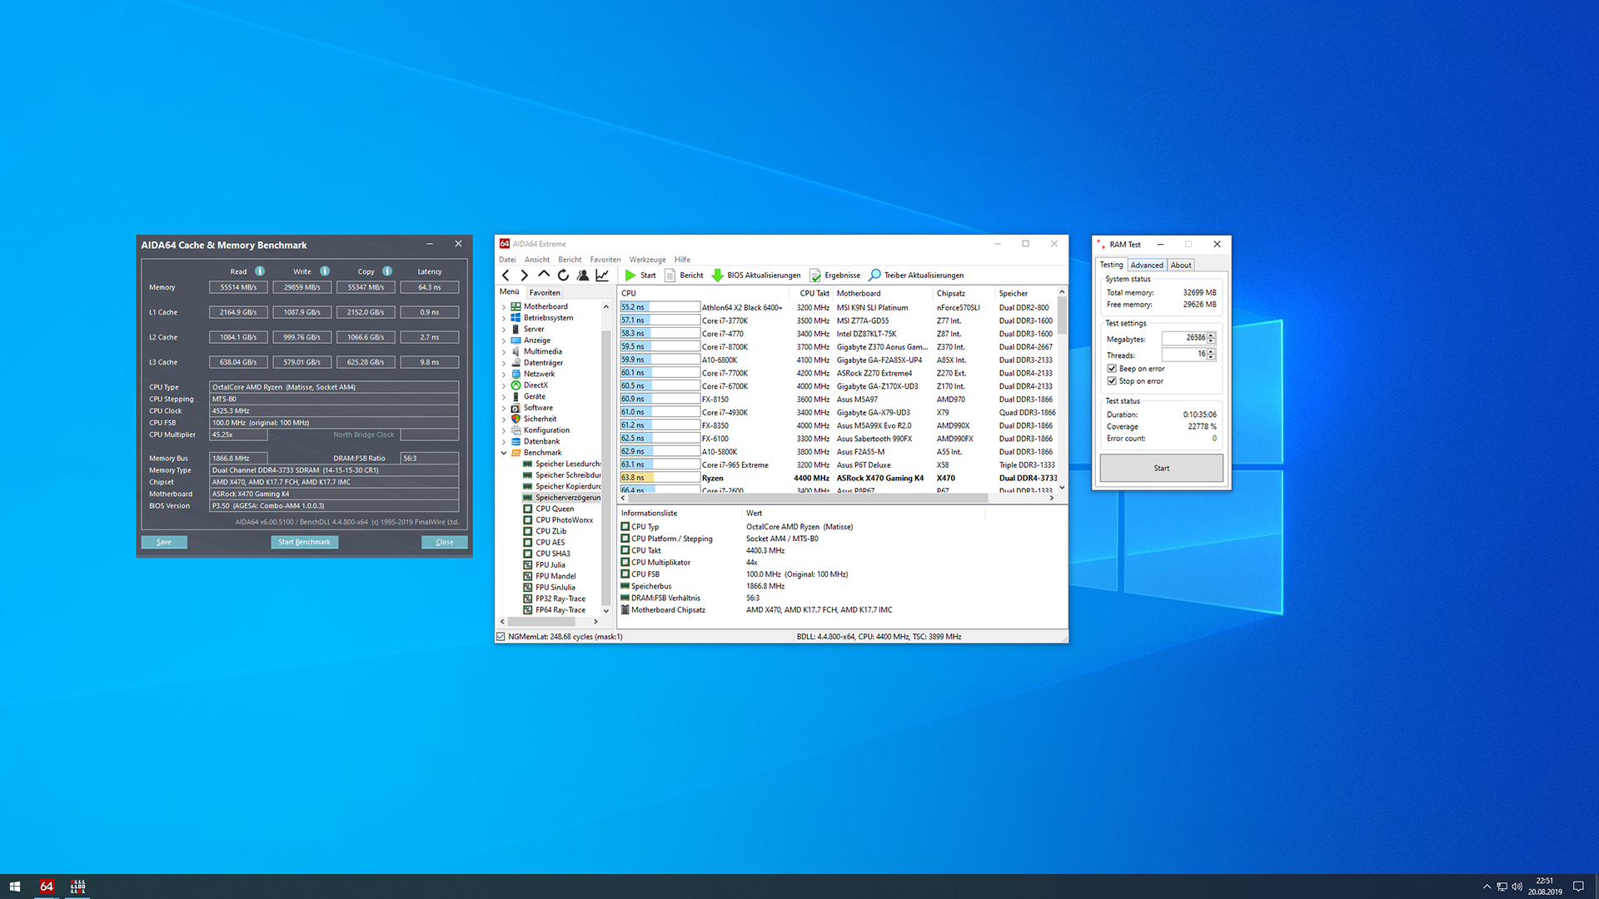Click the Megabytes input field
Image resolution: width=1599 pixels, height=899 pixels.
(x=1183, y=338)
